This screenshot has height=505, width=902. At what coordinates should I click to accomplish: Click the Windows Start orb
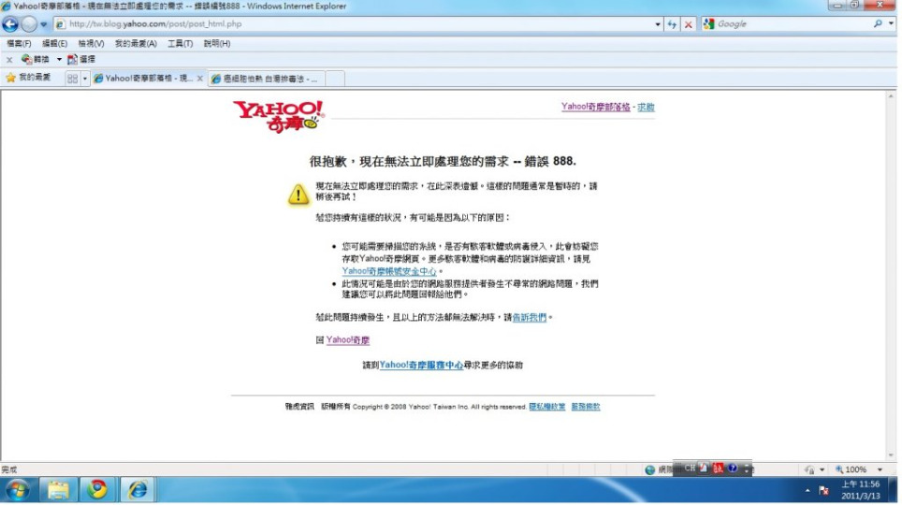[x=17, y=489]
